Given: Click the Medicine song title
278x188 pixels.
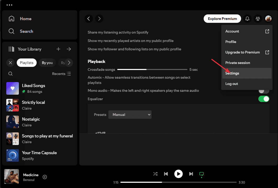Looking at the screenshot, I should pyautogui.click(x=31, y=175).
